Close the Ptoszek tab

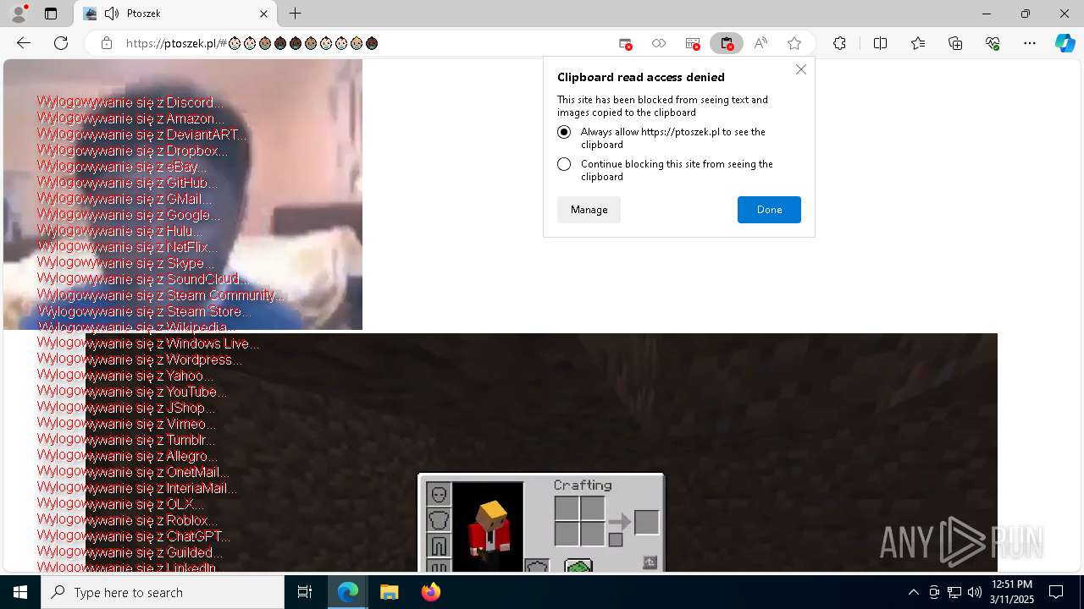coord(263,14)
